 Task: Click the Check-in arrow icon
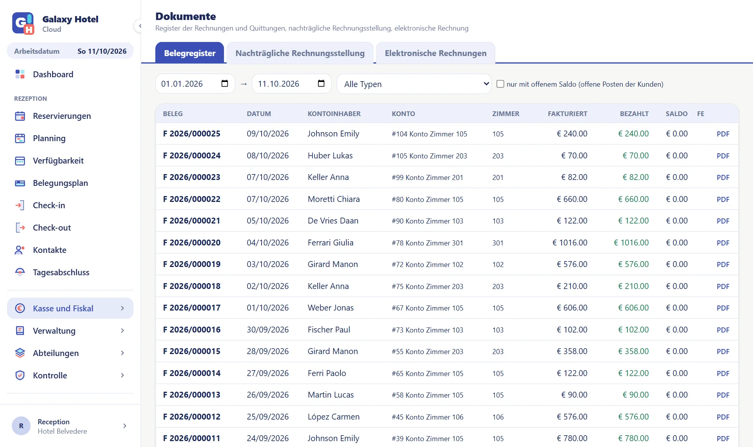(20, 205)
